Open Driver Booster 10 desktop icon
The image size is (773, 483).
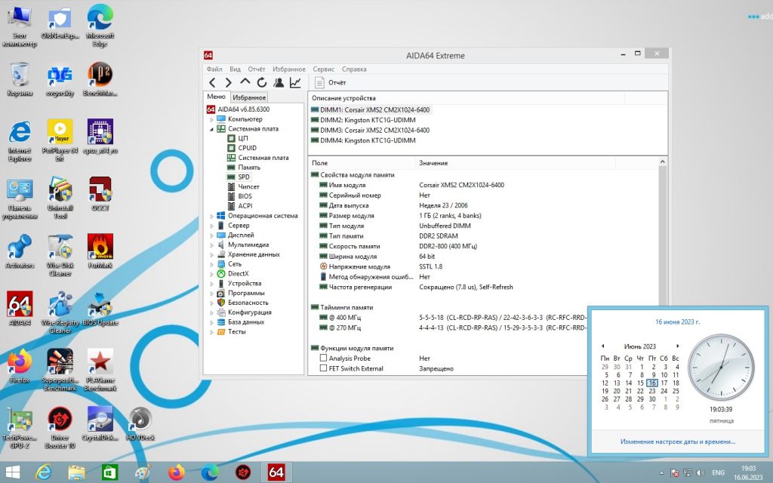pyautogui.click(x=60, y=427)
